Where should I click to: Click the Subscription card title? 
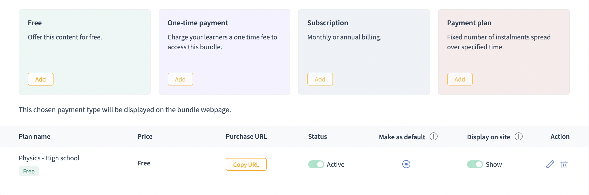coord(327,23)
